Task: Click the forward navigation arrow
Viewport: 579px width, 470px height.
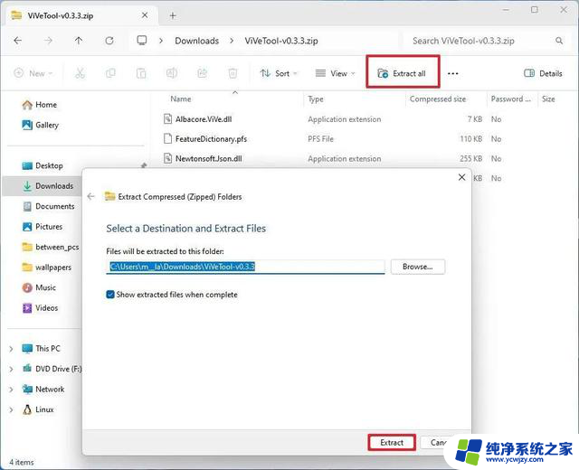Action: tap(48, 41)
